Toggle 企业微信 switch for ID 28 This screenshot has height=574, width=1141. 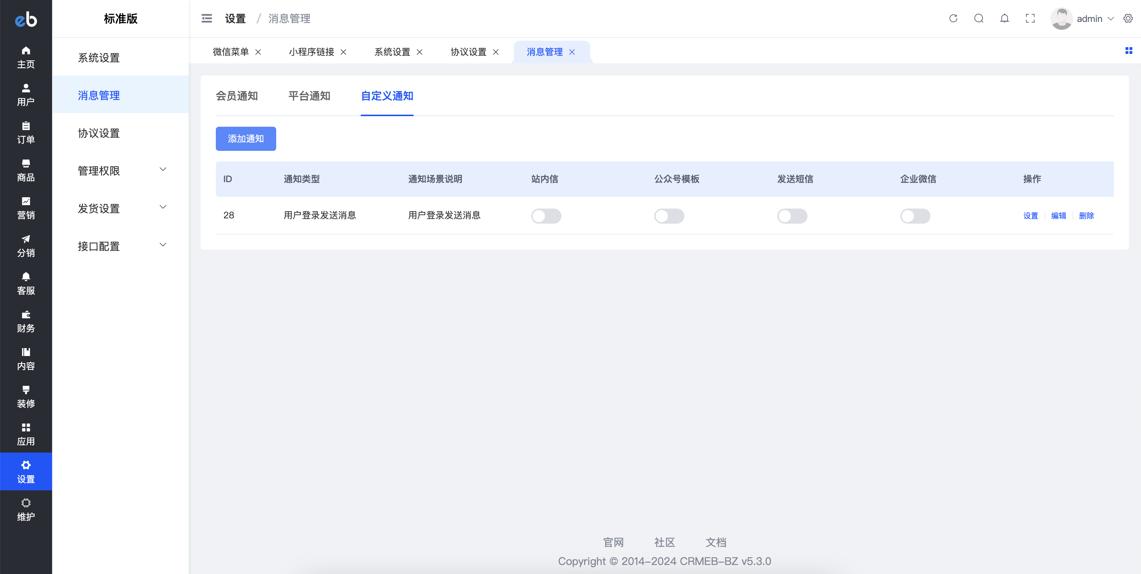pyautogui.click(x=915, y=216)
